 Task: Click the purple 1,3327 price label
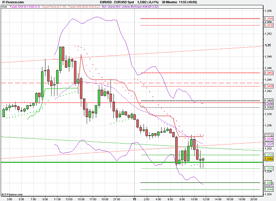pyautogui.click(x=269, y=144)
